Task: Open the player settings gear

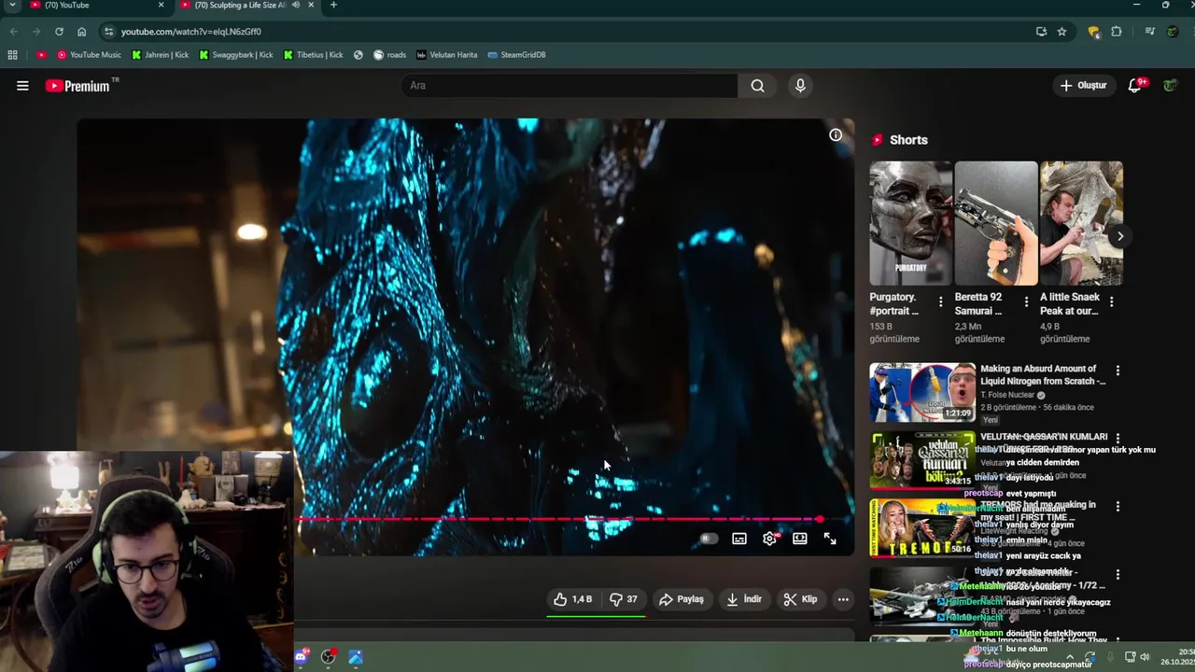Action: (x=770, y=539)
